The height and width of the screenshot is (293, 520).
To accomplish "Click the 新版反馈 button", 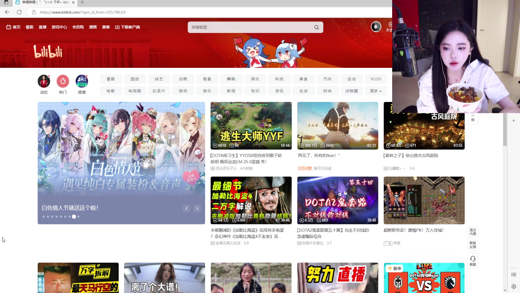I will coord(473,245).
